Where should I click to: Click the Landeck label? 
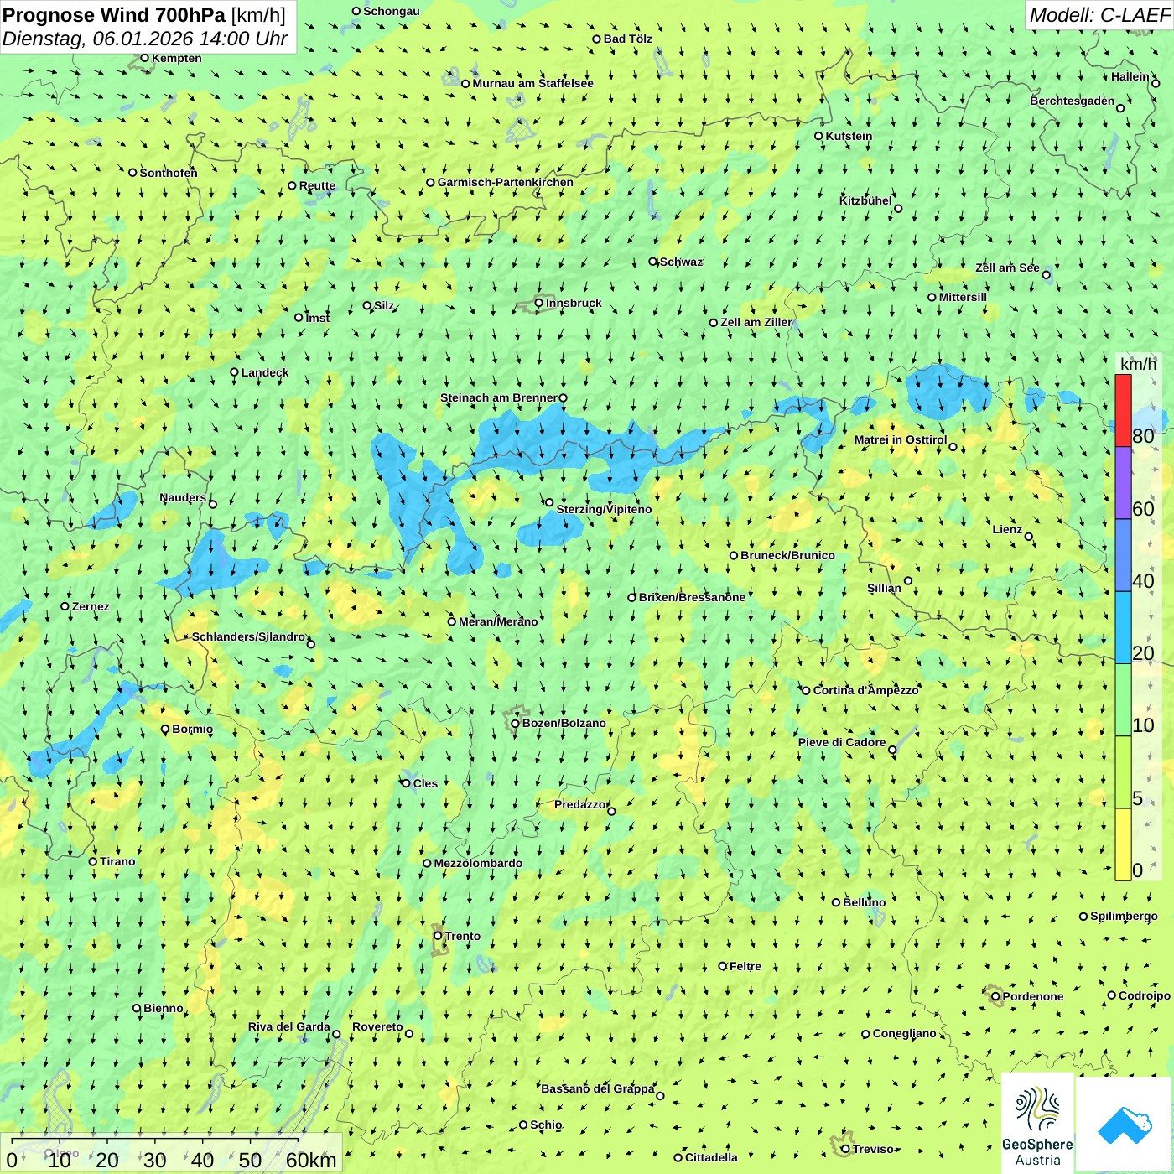[265, 372]
